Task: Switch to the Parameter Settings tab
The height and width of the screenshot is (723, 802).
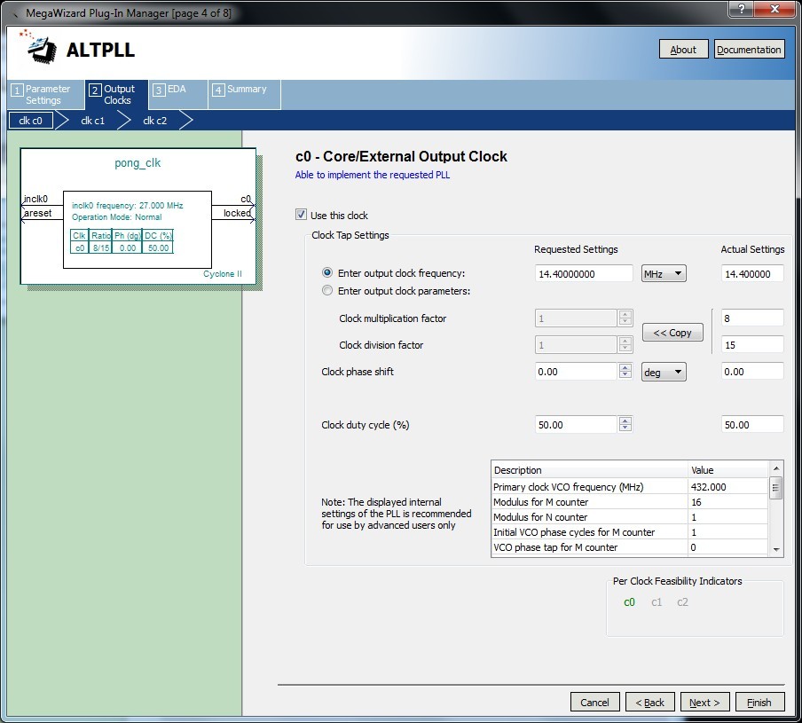Action: (43, 95)
